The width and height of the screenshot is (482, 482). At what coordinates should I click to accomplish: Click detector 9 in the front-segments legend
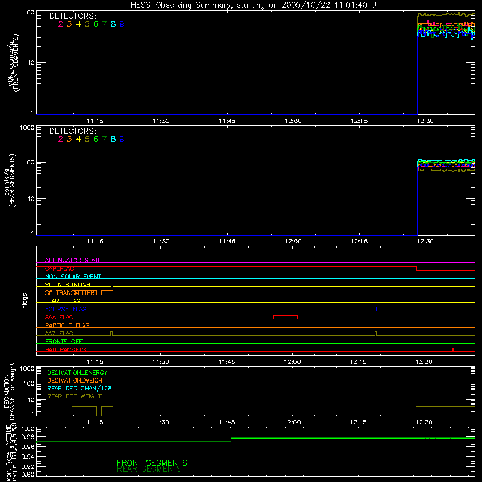point(122,24)
